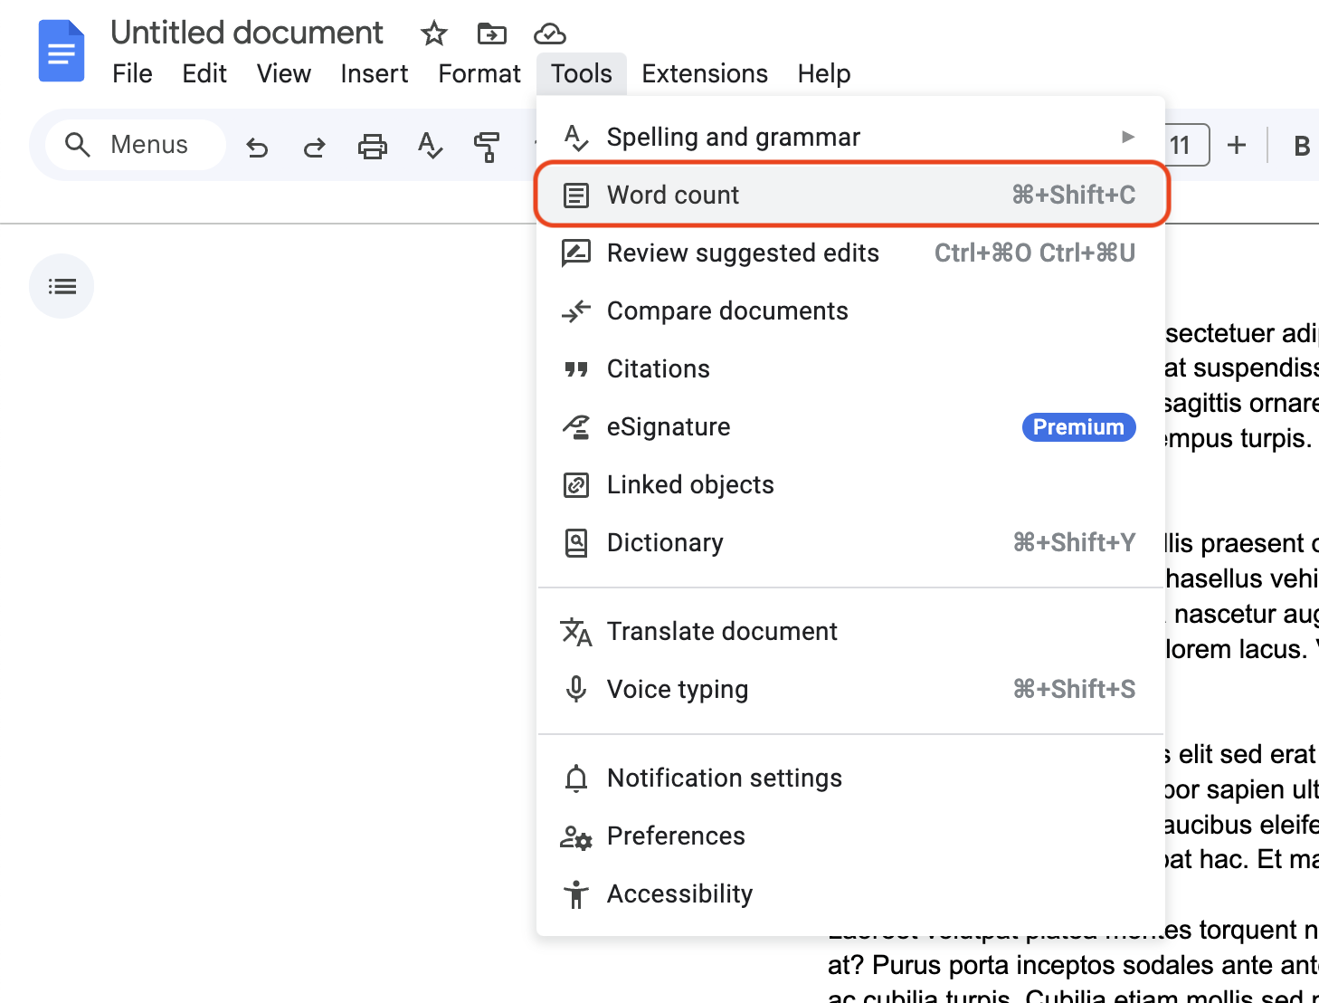1319x1003 pixels.
Task: Click the move to folder icon
Action: pyautogui.click(x=492, y=34)
